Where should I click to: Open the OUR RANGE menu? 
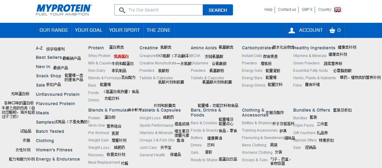click(54, 30)
